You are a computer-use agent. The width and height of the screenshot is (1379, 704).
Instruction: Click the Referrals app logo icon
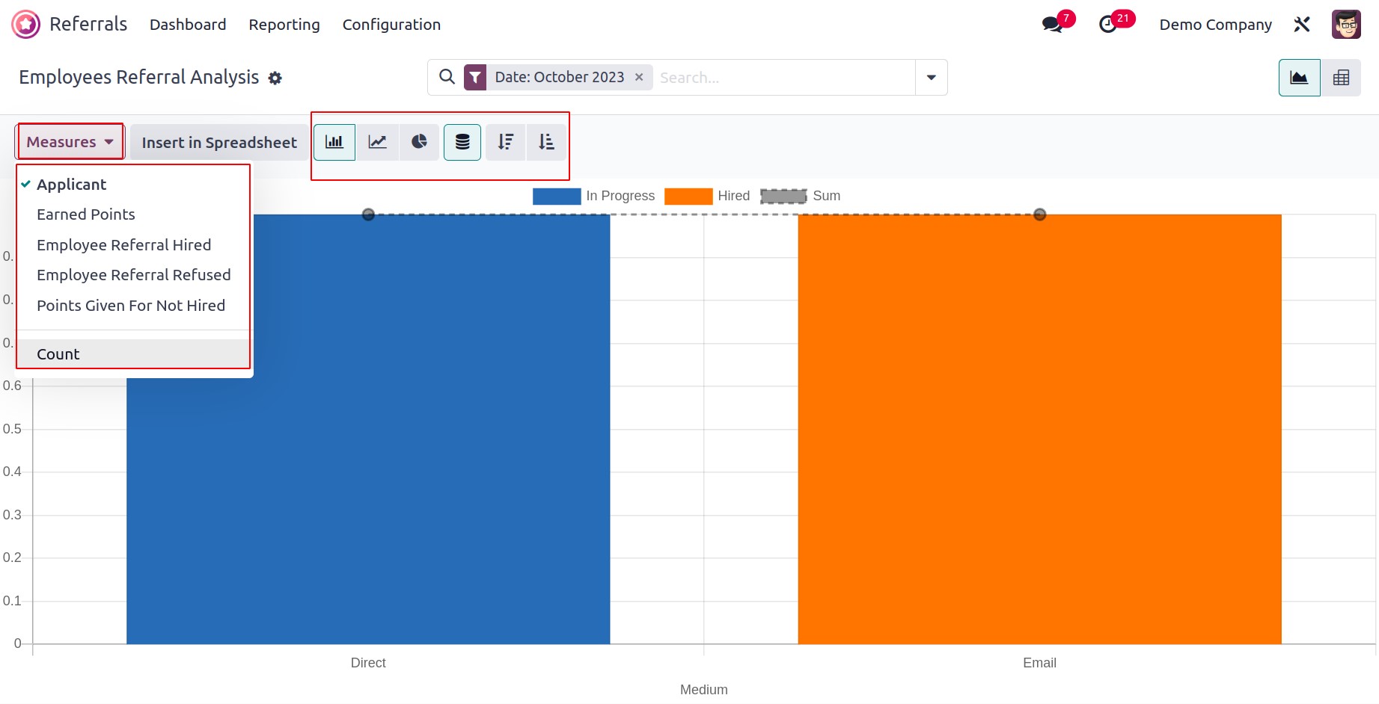tap(25, 25)
